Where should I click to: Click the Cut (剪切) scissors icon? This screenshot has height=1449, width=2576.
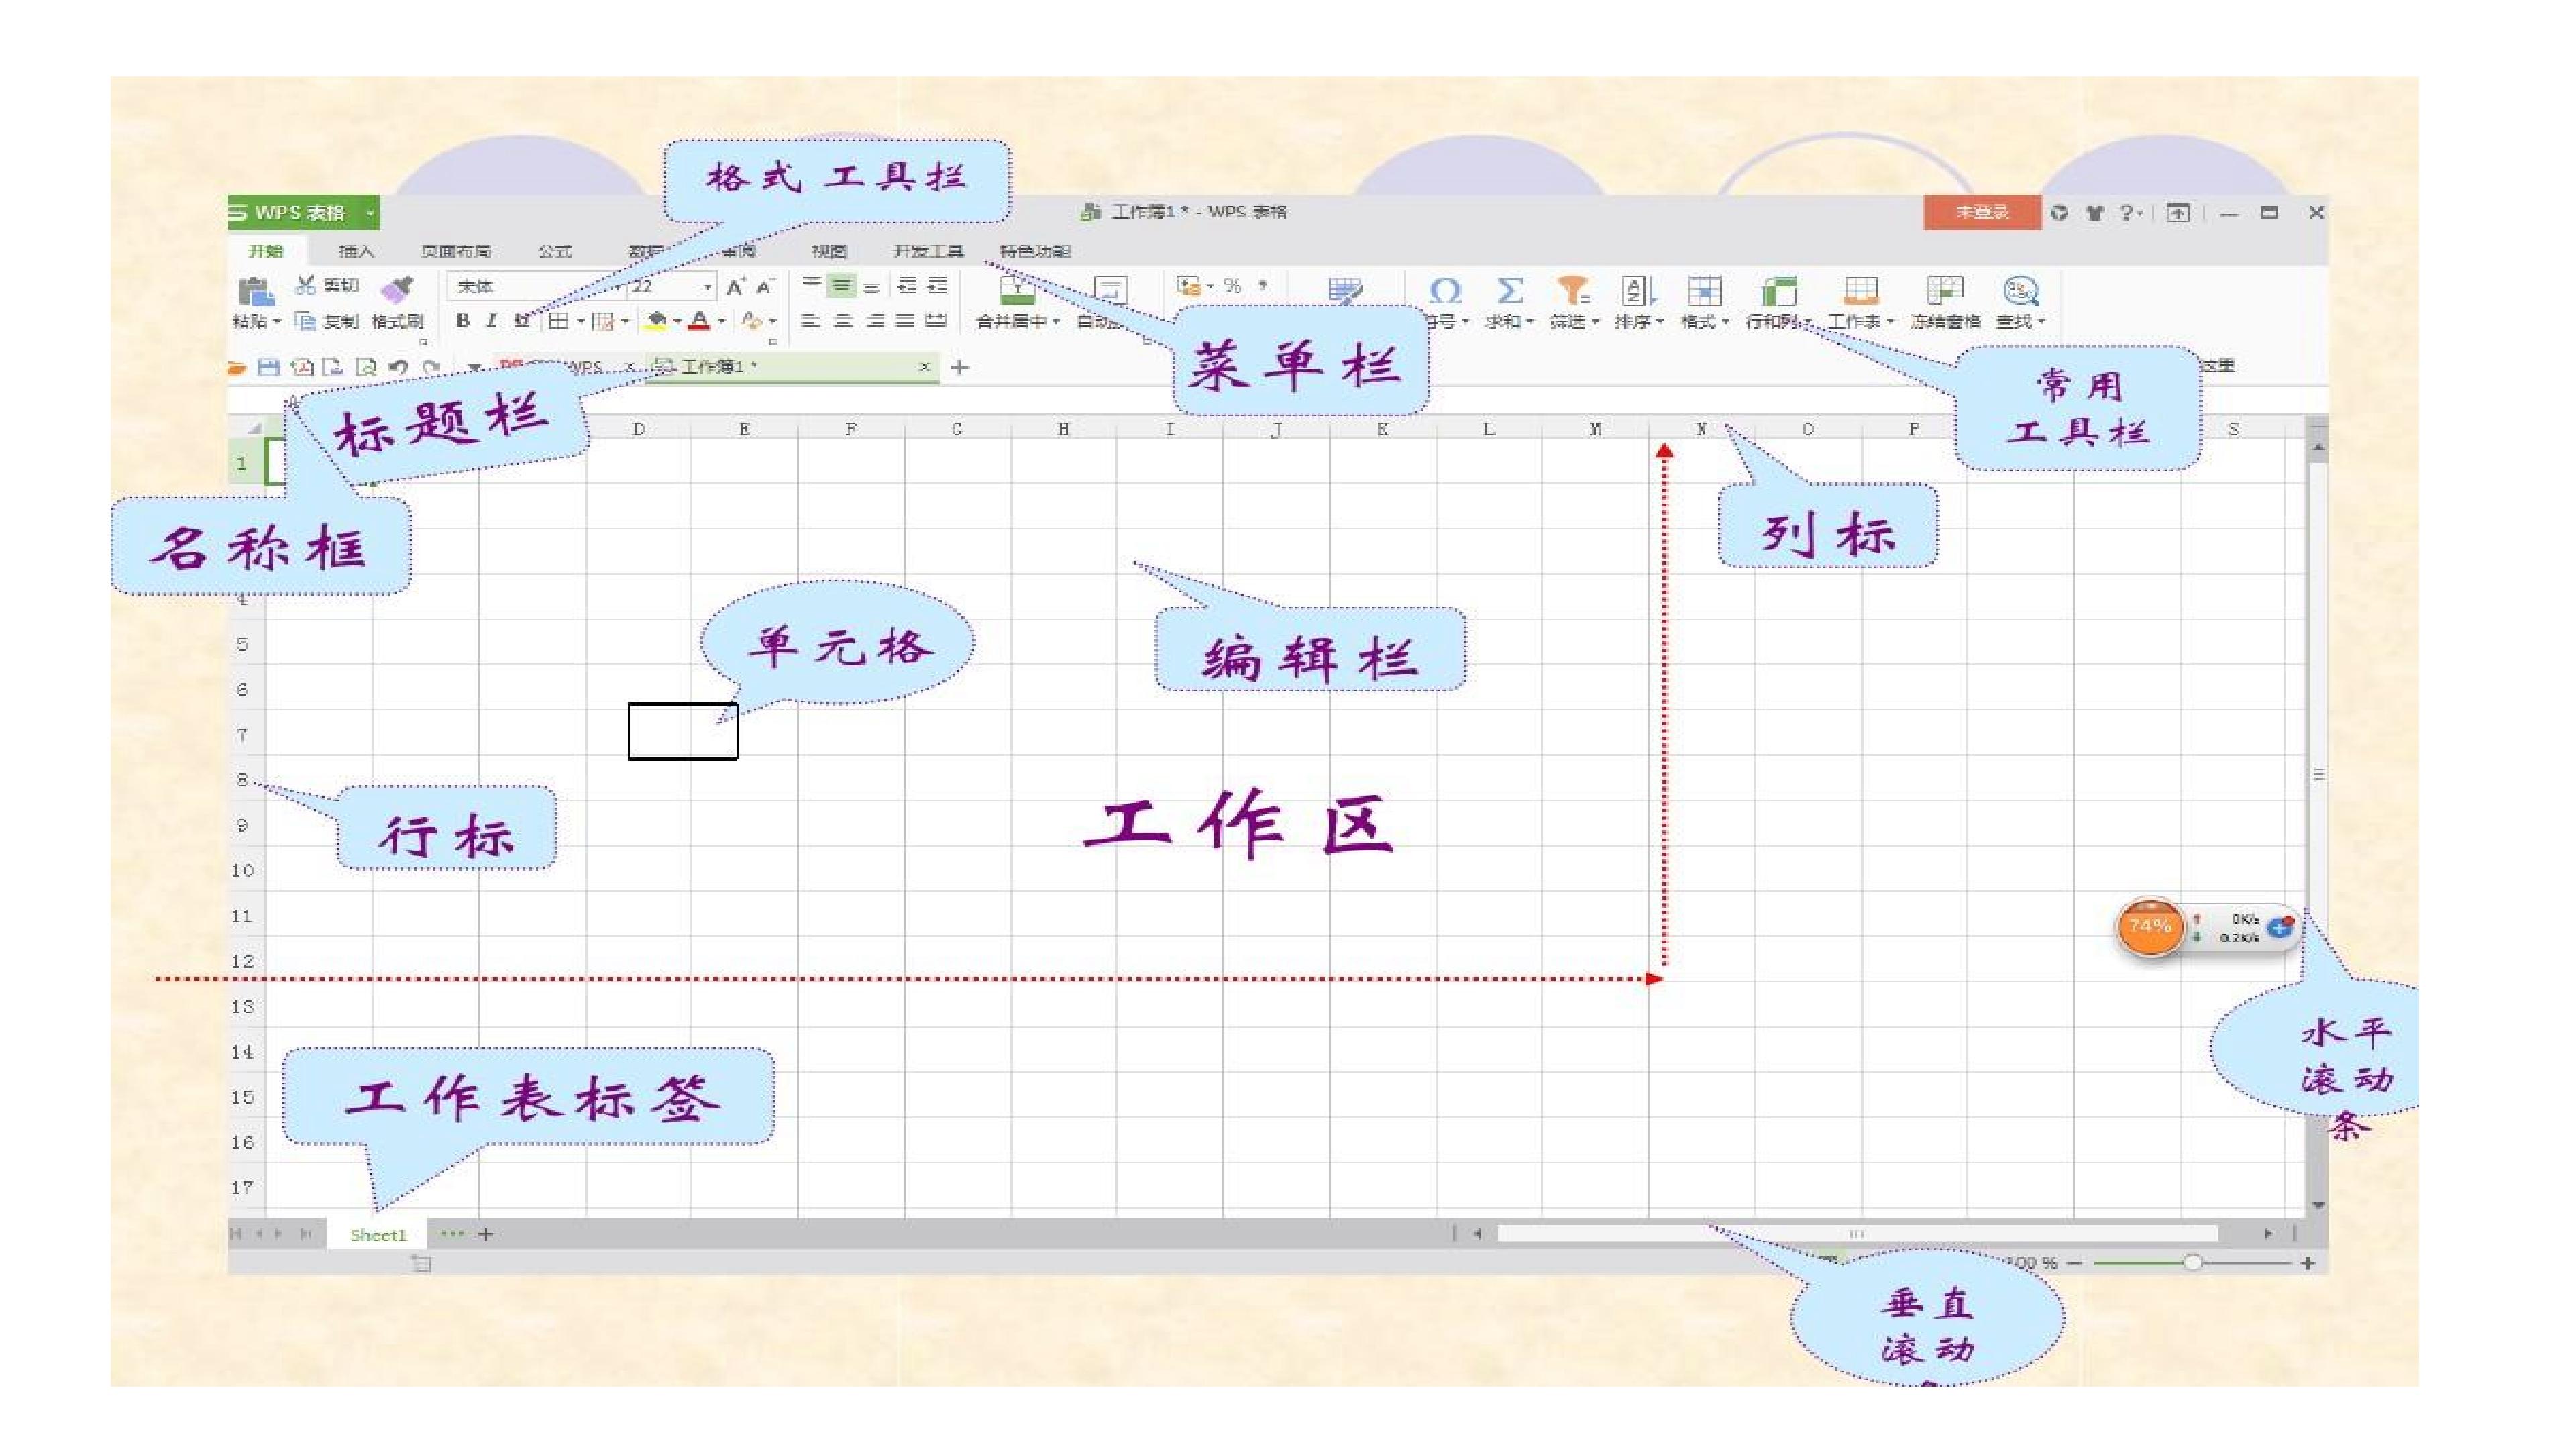coord(306,285)
